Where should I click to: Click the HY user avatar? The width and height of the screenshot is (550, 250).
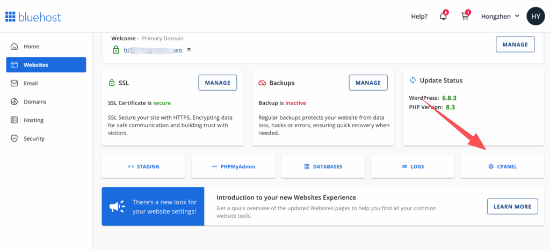[535, 16]
